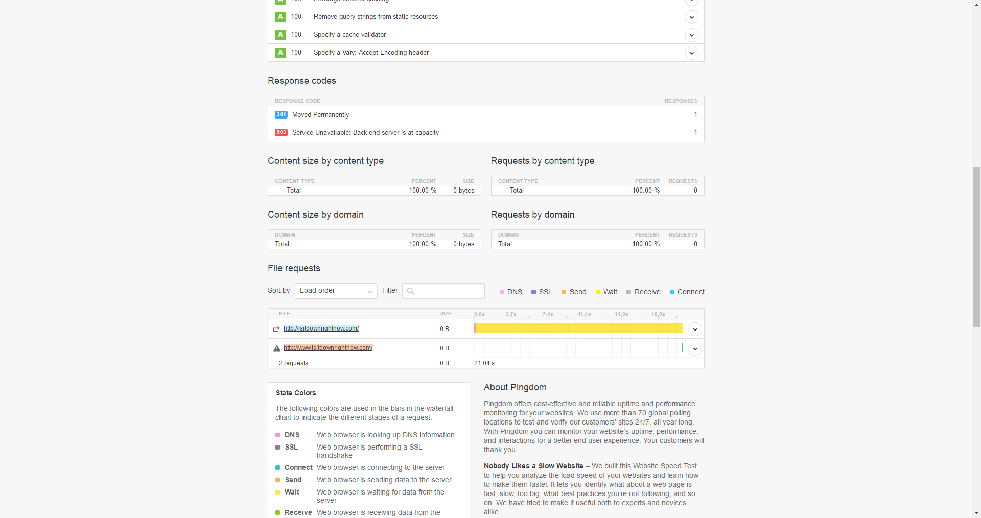Image resolution: width=981 pixels, height=518 pixels.
Task: Click 0 bytes in Content size by domain table
Action: pos(463,244)
